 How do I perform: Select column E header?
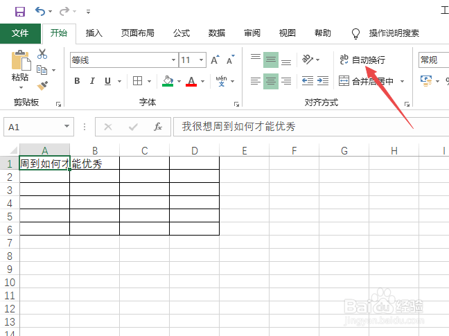coord(245,150)
